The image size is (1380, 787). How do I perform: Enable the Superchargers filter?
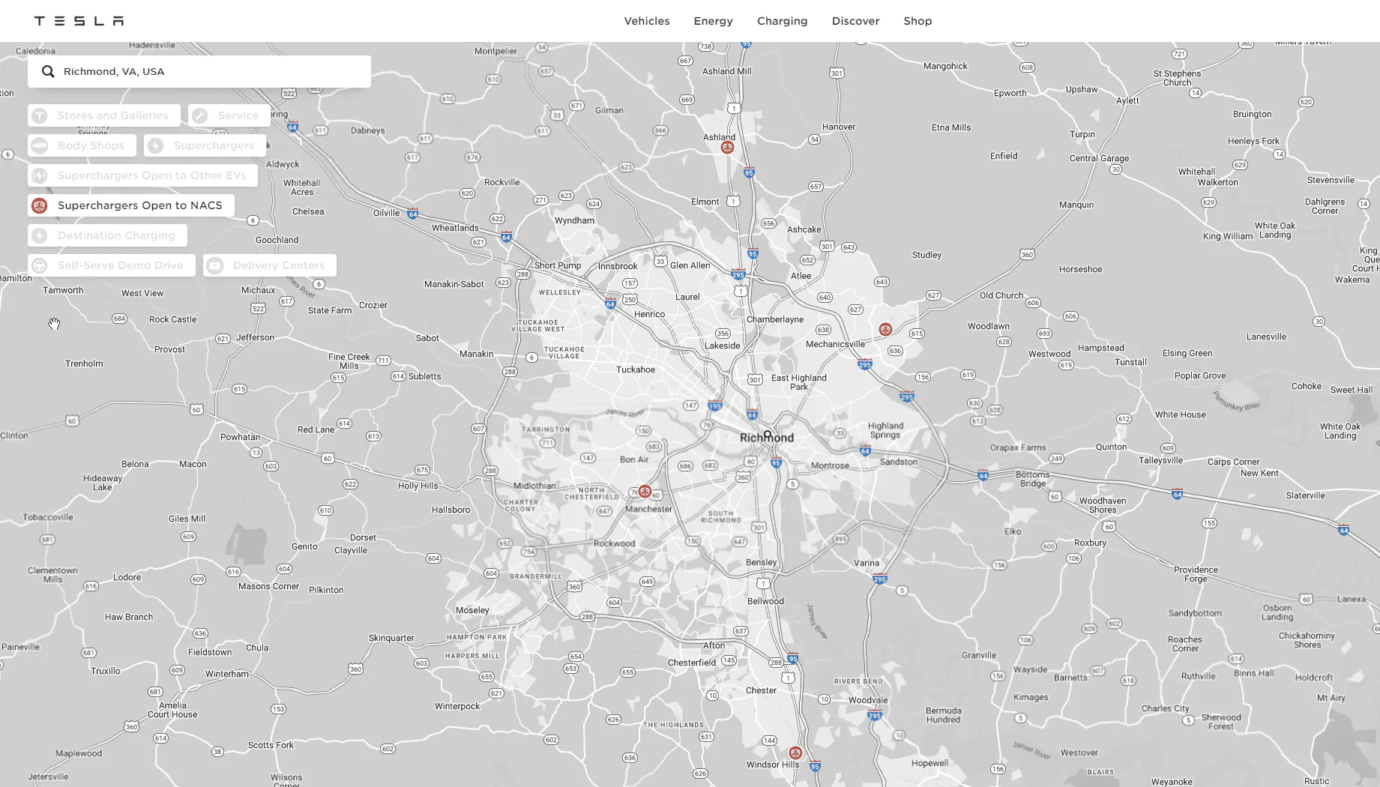click(205, 145)
